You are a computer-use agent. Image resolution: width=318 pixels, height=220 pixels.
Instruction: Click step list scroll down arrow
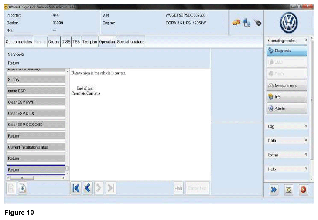[x=68, y=173]
